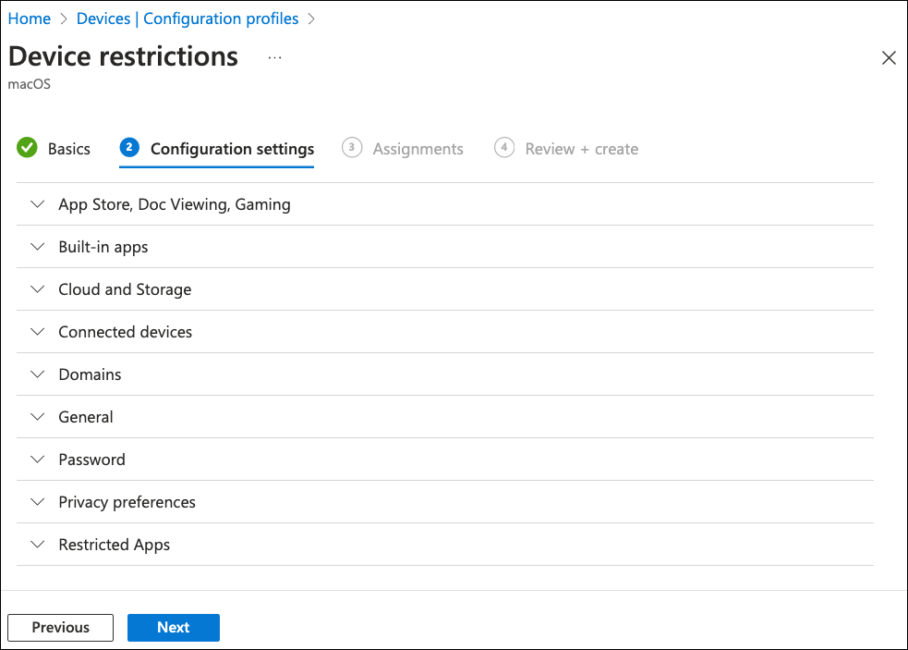Click the step 2 circle icon
Viewport: 908px width, 650px height.
tap(129, 148)
